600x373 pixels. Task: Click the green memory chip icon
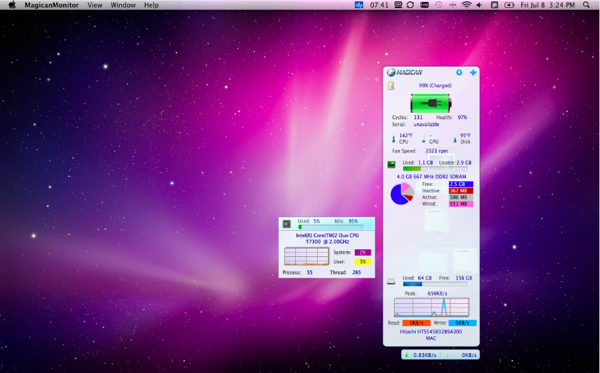click(x=391, y=165)
